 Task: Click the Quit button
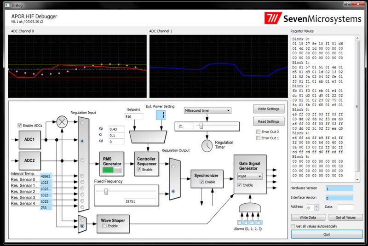click(327, 234)
